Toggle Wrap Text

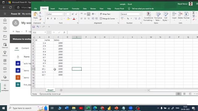pyautogui.click(x=105, y=14)
